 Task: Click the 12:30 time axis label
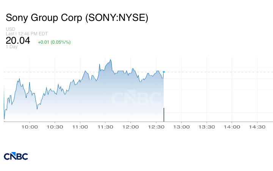(x=156, y=127)
